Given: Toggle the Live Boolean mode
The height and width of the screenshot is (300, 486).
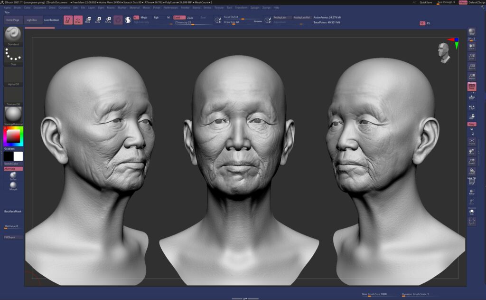Looking at the screenshot, I should click(52, 20).
